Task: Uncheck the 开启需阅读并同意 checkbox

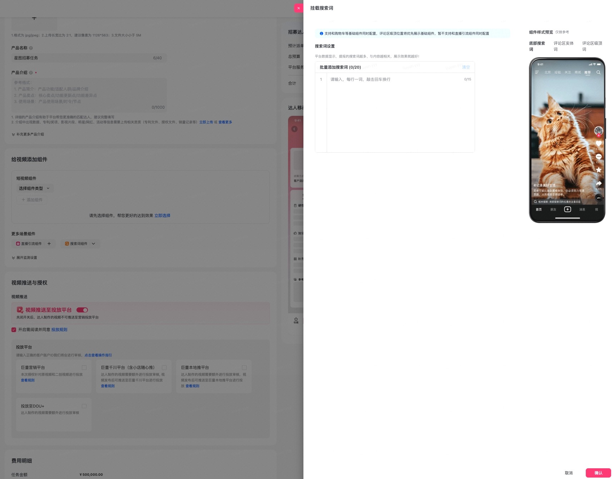Action: click(x=14, y=330)
